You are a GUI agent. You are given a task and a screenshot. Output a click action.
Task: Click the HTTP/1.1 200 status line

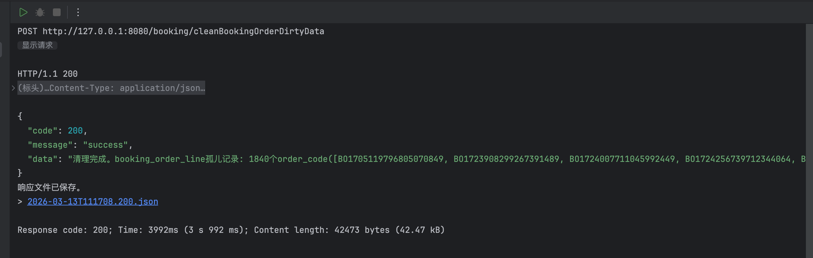47,74
